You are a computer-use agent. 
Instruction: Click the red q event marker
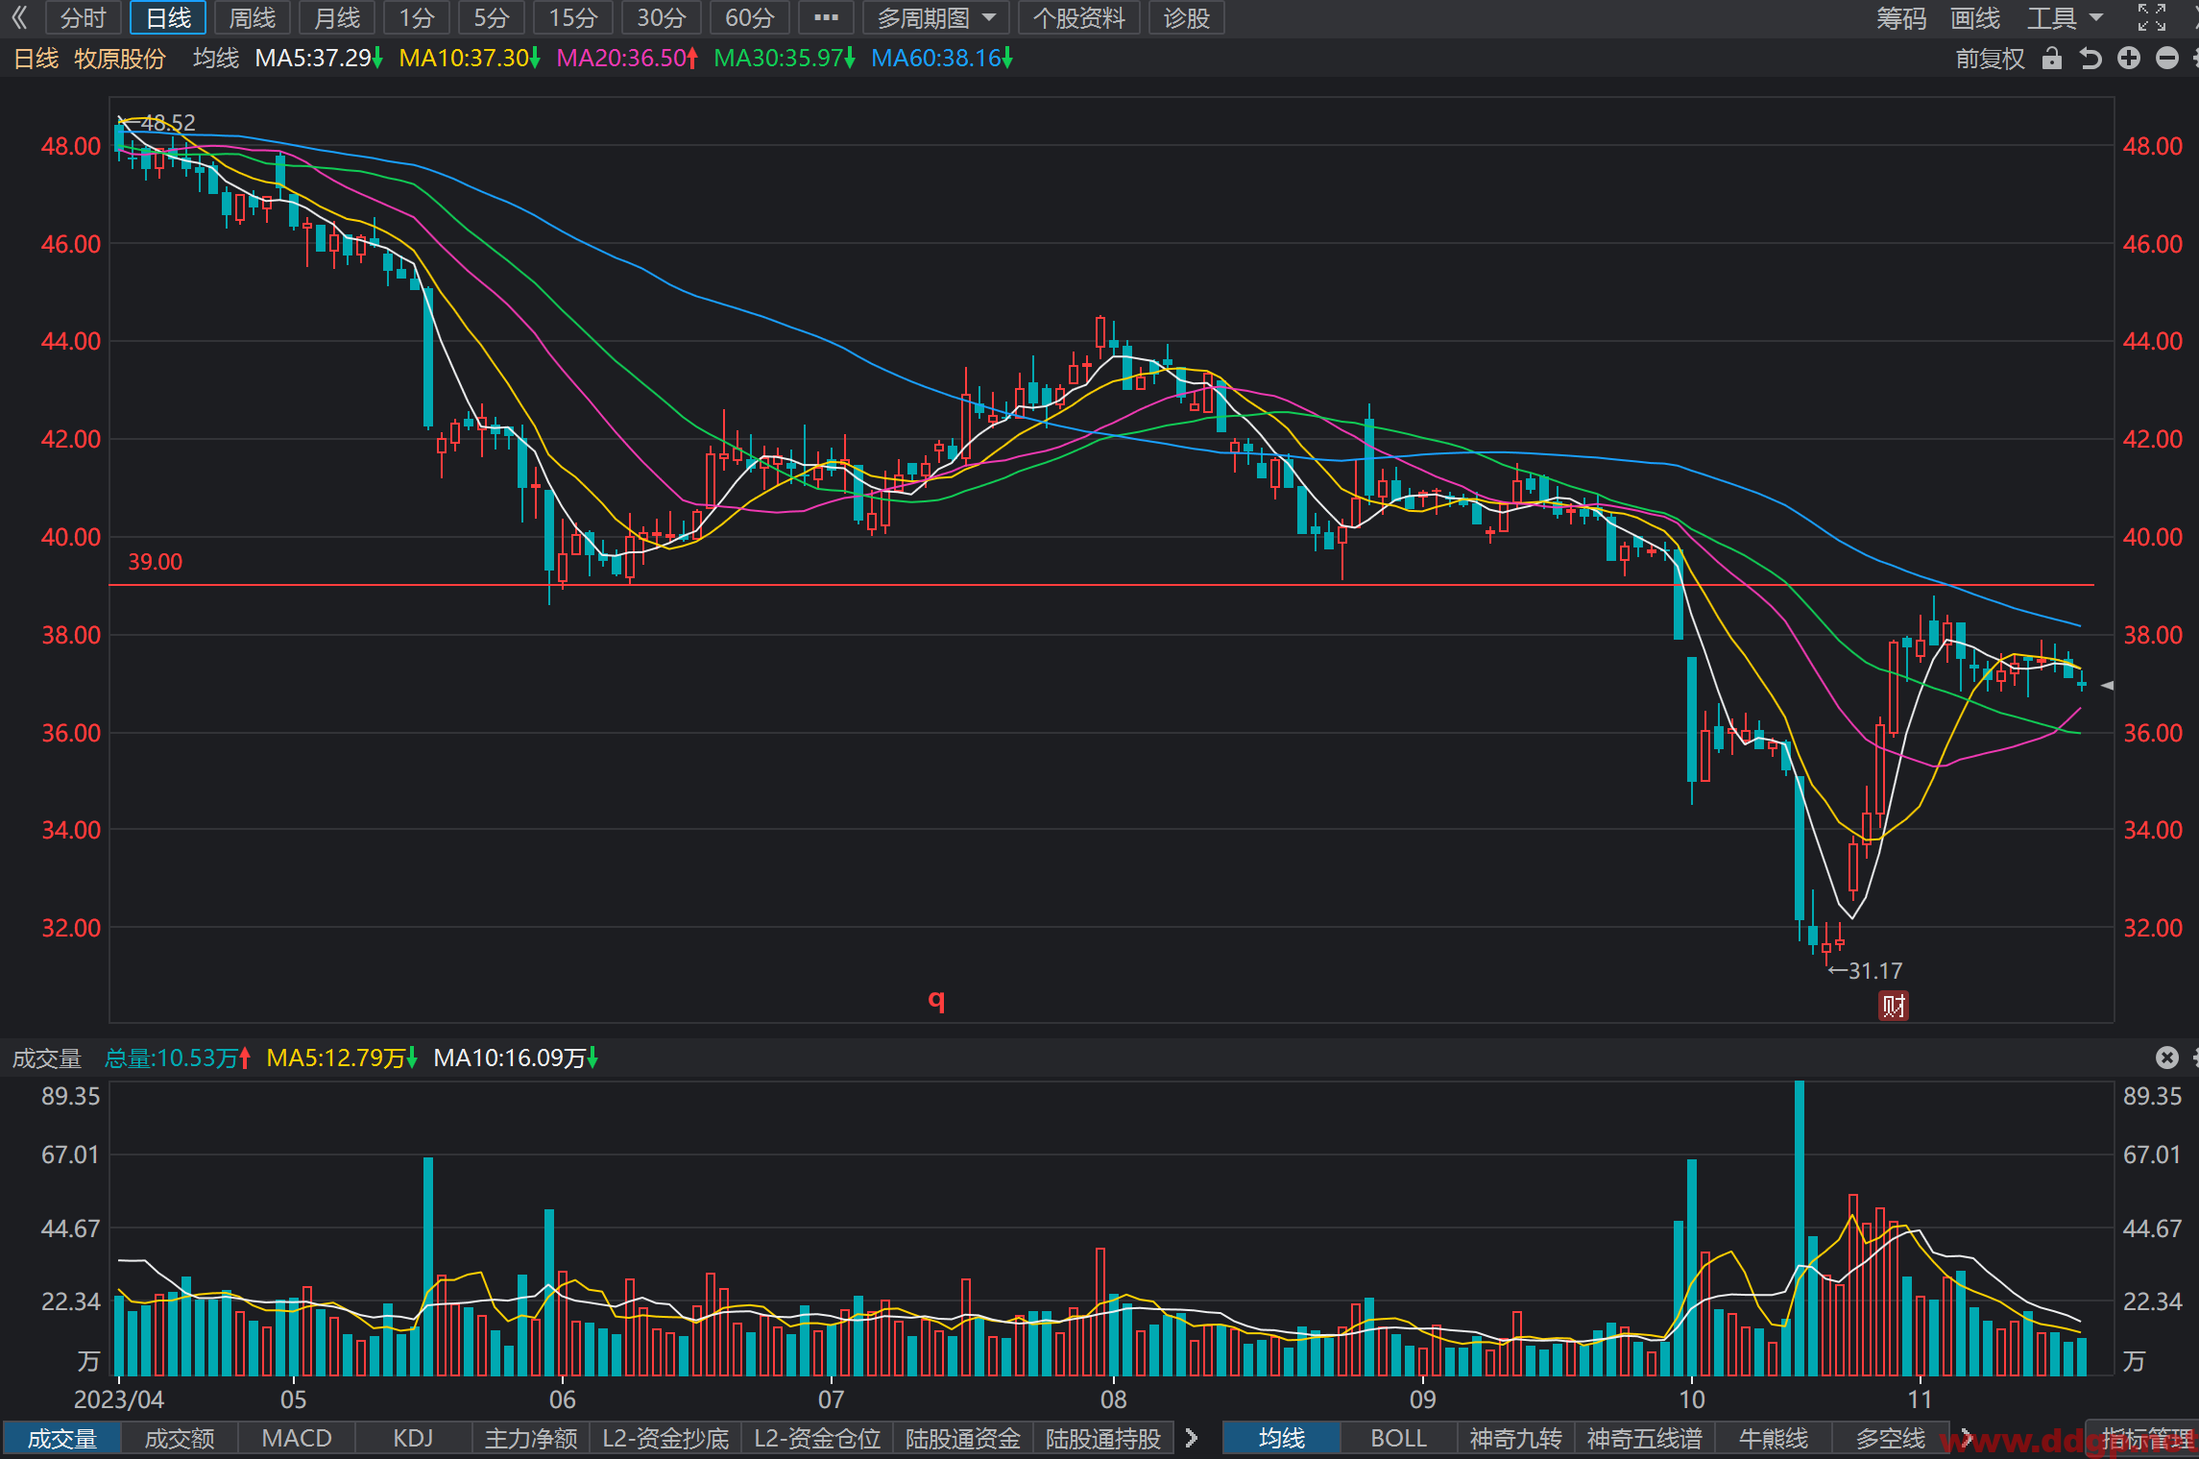[x=937, y=1001]
